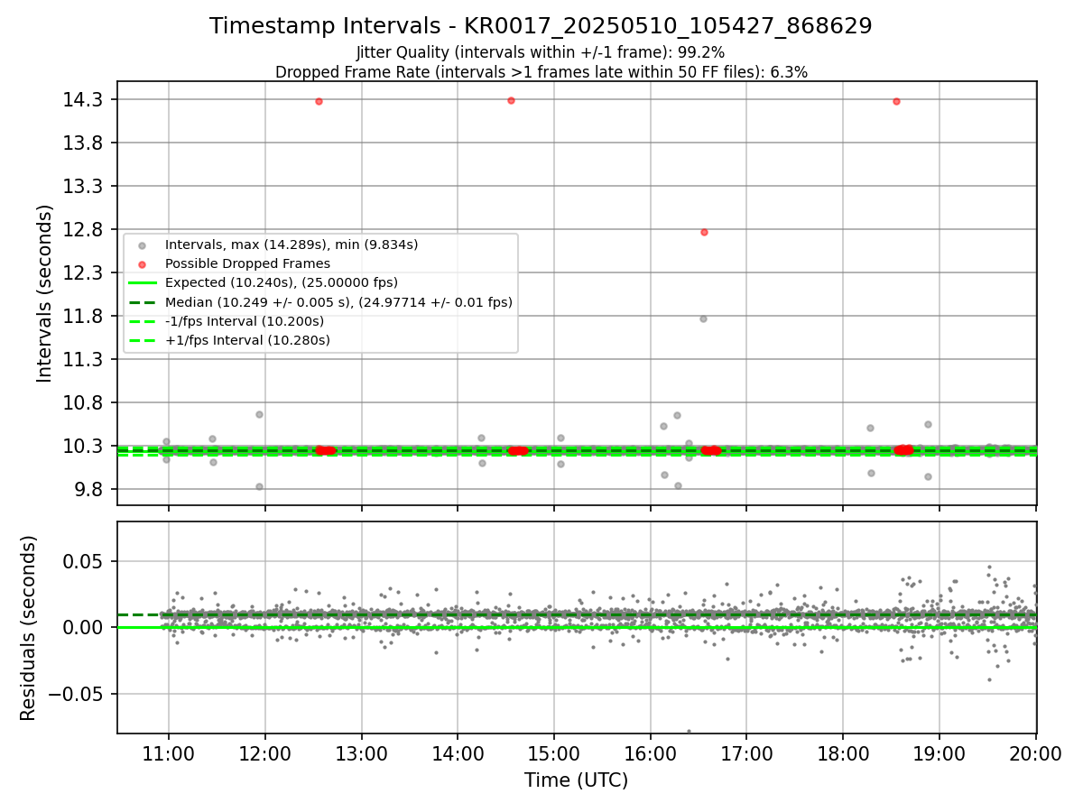Click y-axis tick label '9.8'
This screenshot has width=1083, height=812.
(x=88, y=489)
